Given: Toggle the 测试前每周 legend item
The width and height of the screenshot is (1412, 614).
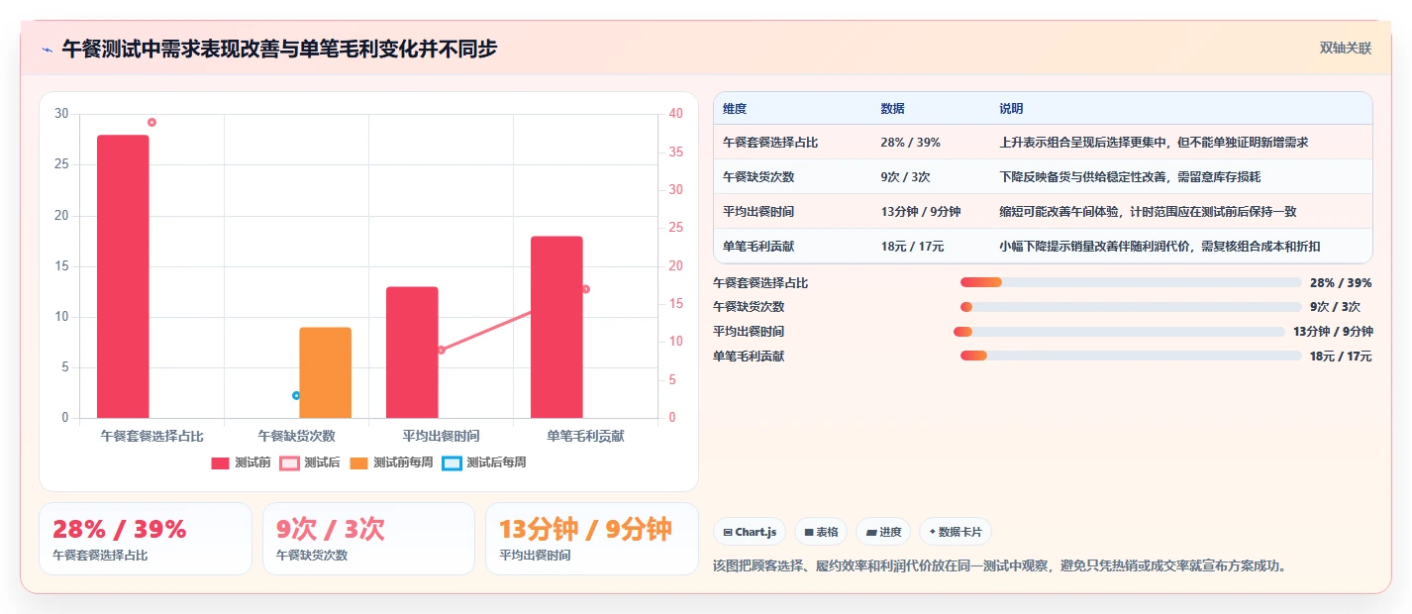Looking at the screenshot, I should [x=391, y=462].
